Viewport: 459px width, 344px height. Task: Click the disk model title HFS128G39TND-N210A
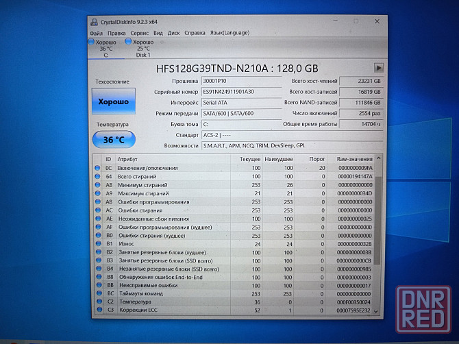point(212,69)
